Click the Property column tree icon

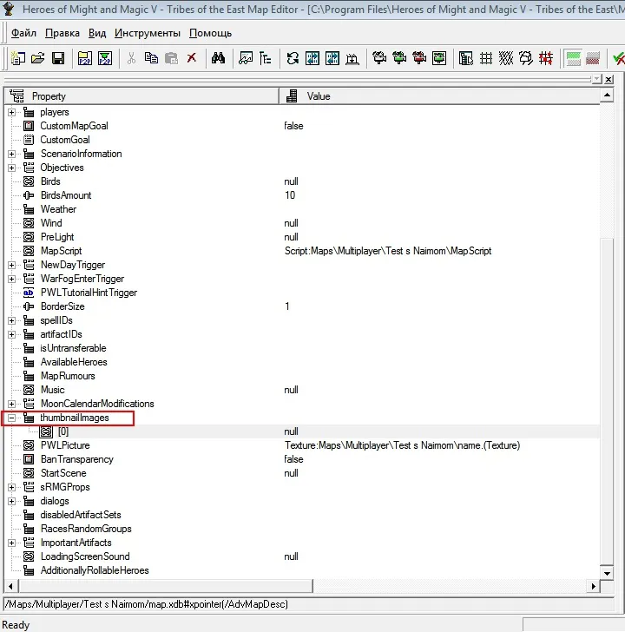pyautogui.click(x=16, y=95)
